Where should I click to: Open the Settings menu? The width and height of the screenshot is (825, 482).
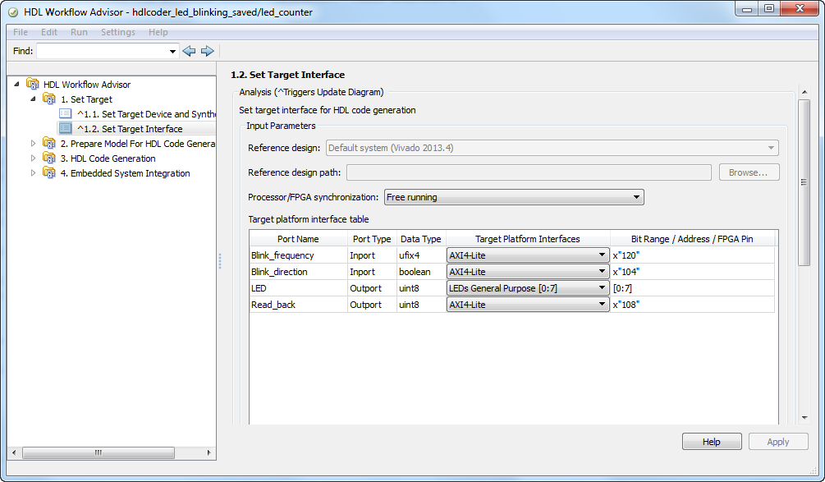coord(118,32)
